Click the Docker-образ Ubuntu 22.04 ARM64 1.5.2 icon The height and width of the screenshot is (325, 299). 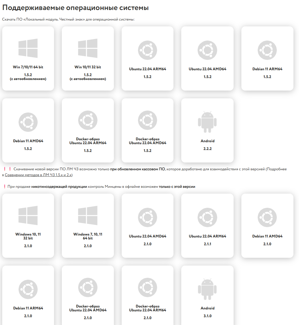(88, 120)
